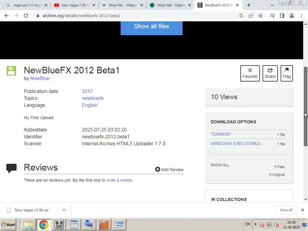Screen dimensions: 308x231
Task: Select the NewBlueFX 2012 tab
Action: tap(218, 5)
